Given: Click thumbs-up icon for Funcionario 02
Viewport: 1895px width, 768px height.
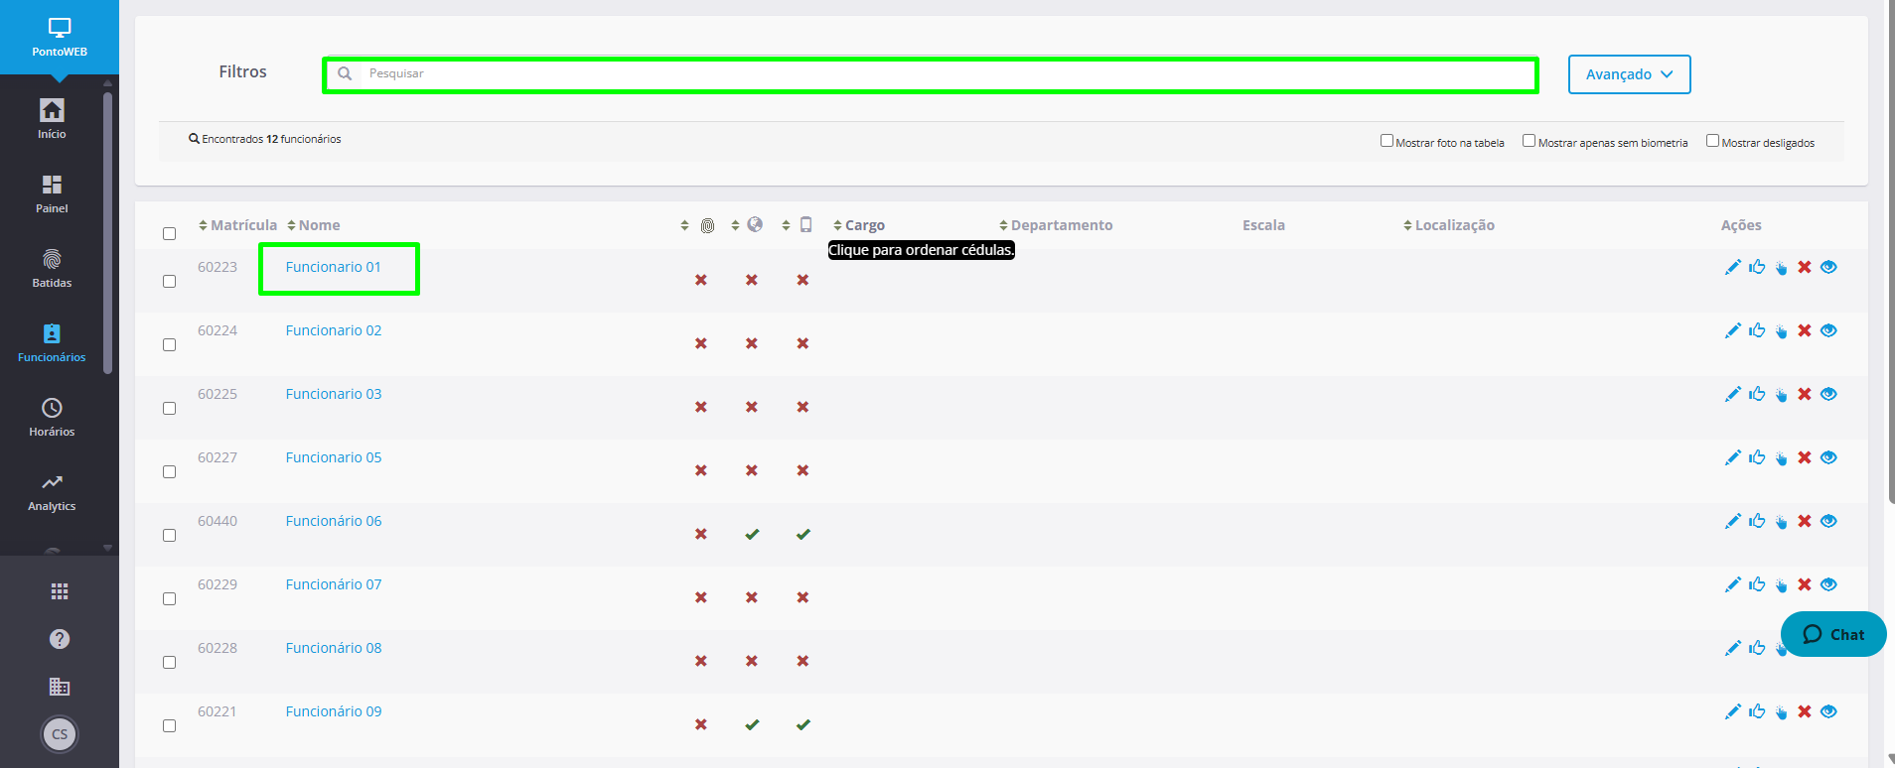Looking at the screenshot, I should point(1757,330).
